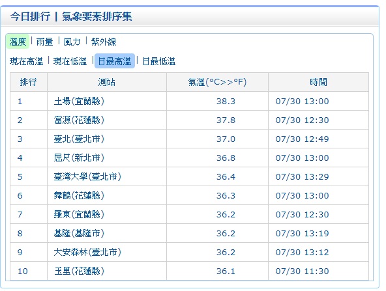Open station 屈尺(新北市)
This screenshot has height=291, width=386.
click(79, 158)
